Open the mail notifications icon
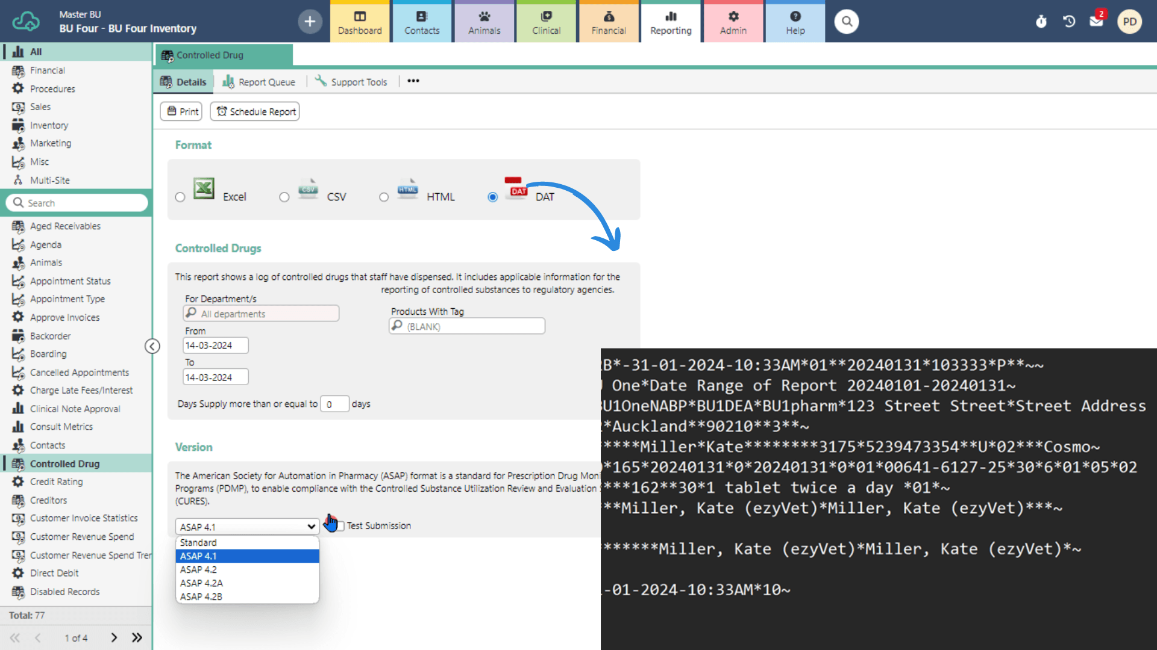 1096,22
